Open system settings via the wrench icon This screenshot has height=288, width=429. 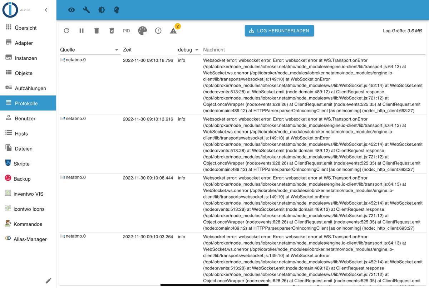(x=87, y=10)
